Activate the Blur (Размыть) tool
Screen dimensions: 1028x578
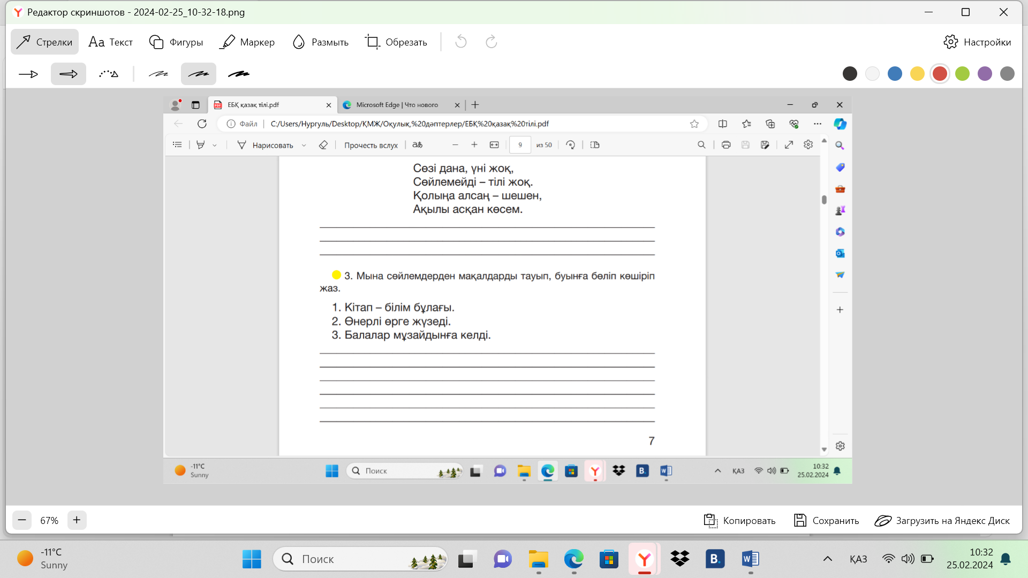pyautogui.click(x=320, y=42)
